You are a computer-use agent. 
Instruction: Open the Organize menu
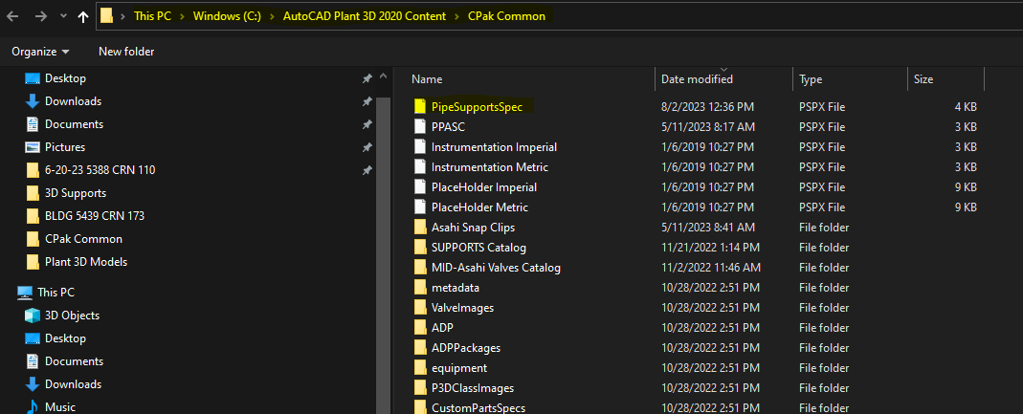[40, 51]
